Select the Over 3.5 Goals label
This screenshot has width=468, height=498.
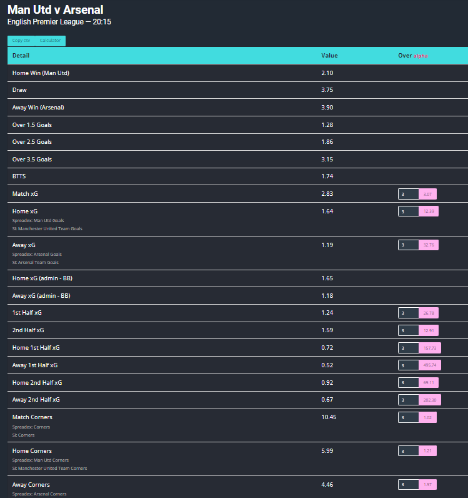click(x=32, y=160)
